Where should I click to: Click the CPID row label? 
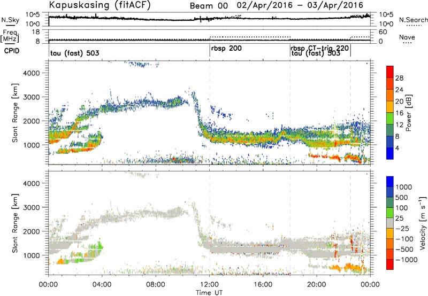click(12, 51)
